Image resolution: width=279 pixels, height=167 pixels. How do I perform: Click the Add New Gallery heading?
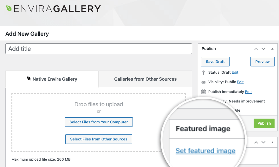pos(27,34)
